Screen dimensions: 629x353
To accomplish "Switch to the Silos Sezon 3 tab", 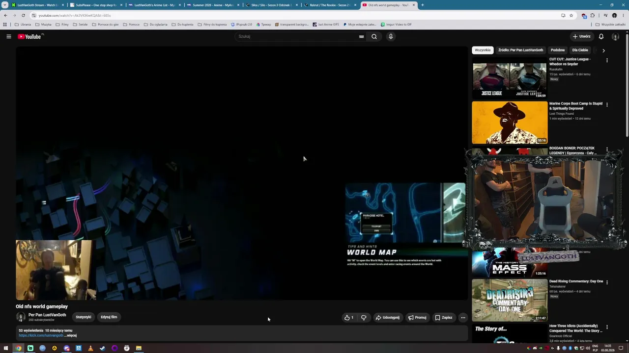I will (x=271, y=5).
